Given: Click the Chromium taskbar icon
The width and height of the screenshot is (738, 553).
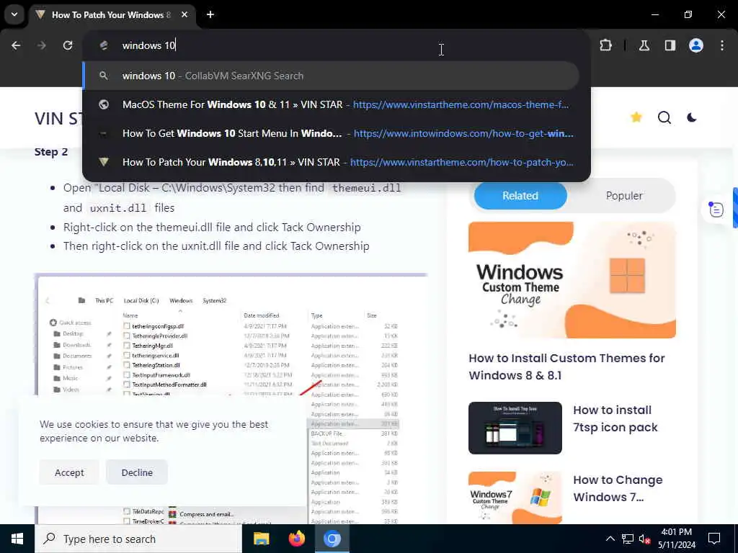Looking at the screenshot, I should coord(332,539).
